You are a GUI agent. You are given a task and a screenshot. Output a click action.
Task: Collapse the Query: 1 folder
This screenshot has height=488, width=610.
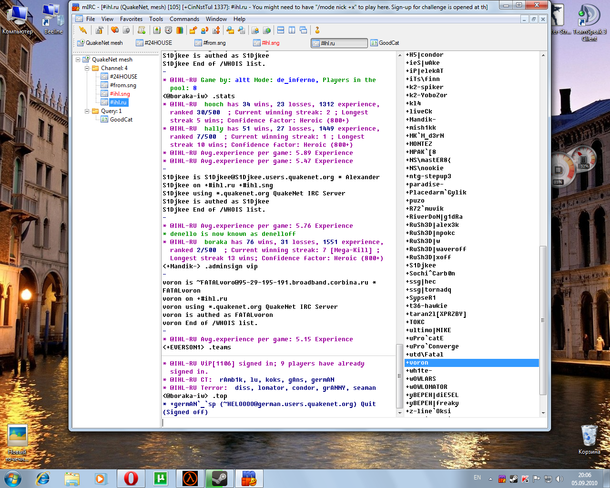[87, 111]
